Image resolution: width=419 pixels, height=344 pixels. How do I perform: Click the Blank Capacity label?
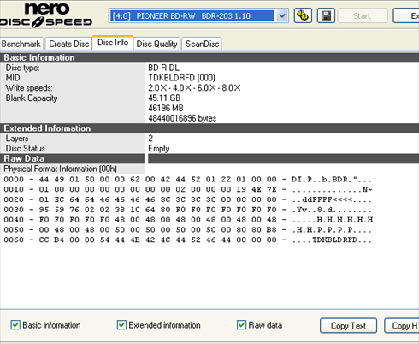pos(32,98)
